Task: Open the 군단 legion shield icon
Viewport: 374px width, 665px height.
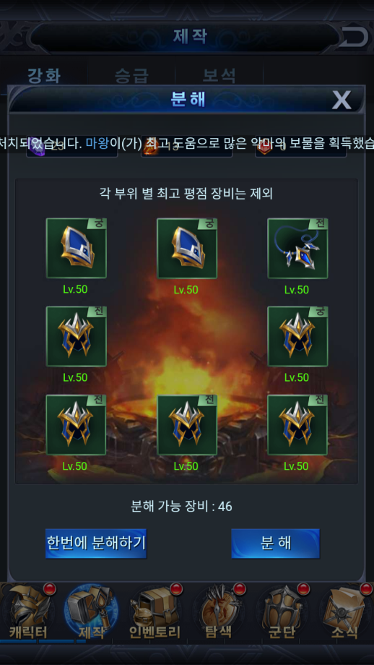Action: click(282, 611)
